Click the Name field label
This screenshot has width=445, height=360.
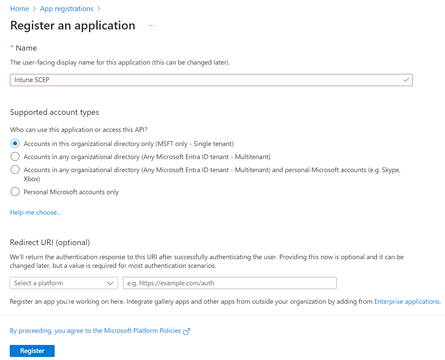pos(26,48)
